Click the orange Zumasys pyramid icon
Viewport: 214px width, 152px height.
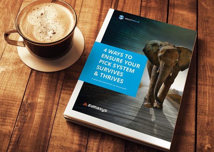tap(85, 104)
